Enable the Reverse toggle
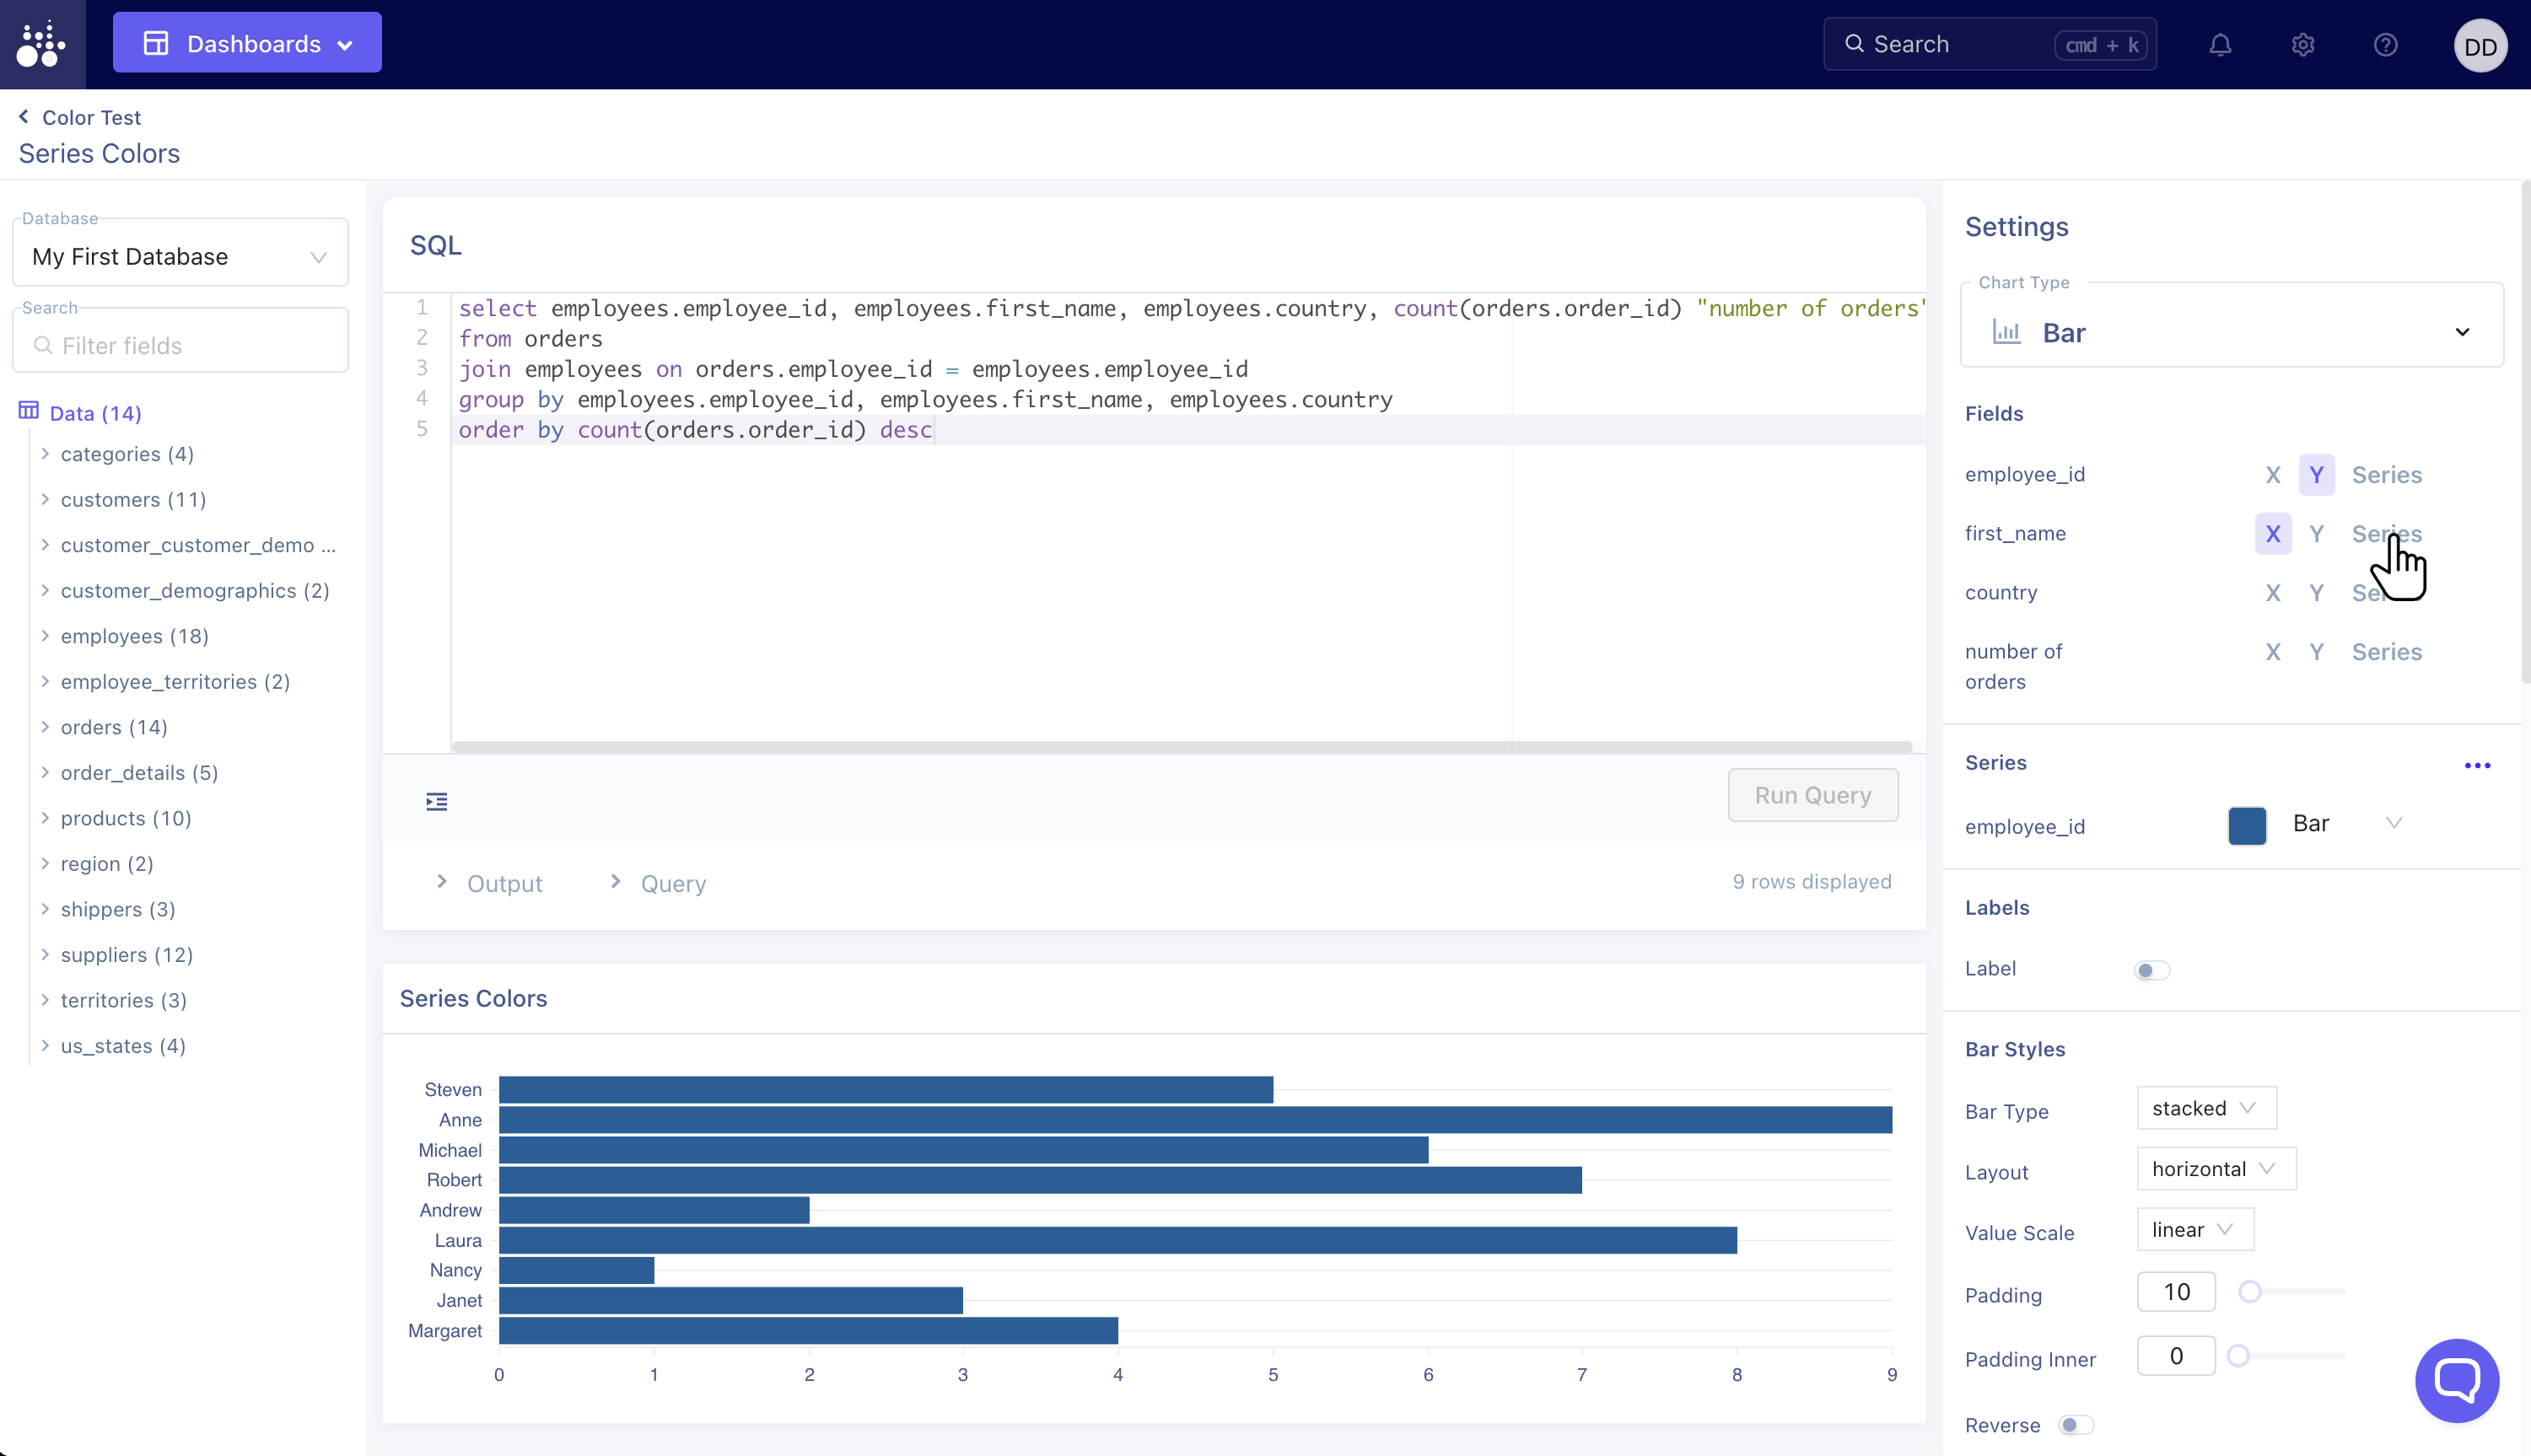 pos(2076,1425)
